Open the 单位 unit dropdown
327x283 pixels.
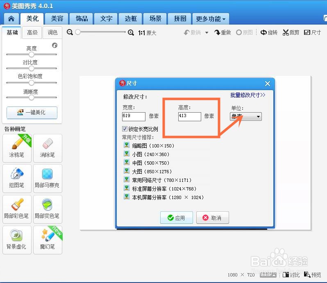coord(246,116)
